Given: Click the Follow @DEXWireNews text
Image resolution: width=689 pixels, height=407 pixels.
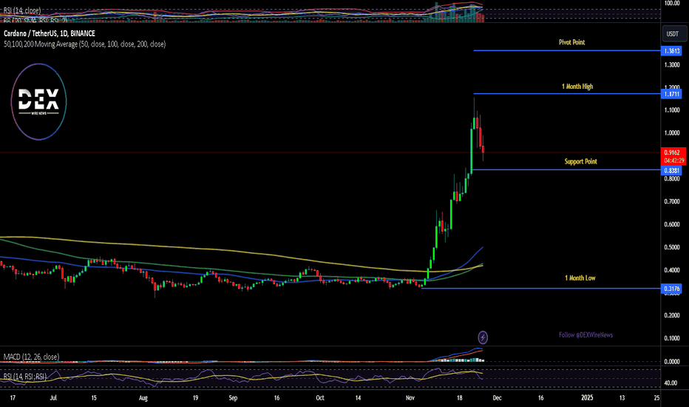Looking at the screenshot, I should pos(586,334).
